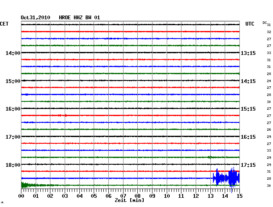The width and height of the screenshot is (273, 207).
Task: Click the black trace at 18:00 CET
Action: (130, 164)
